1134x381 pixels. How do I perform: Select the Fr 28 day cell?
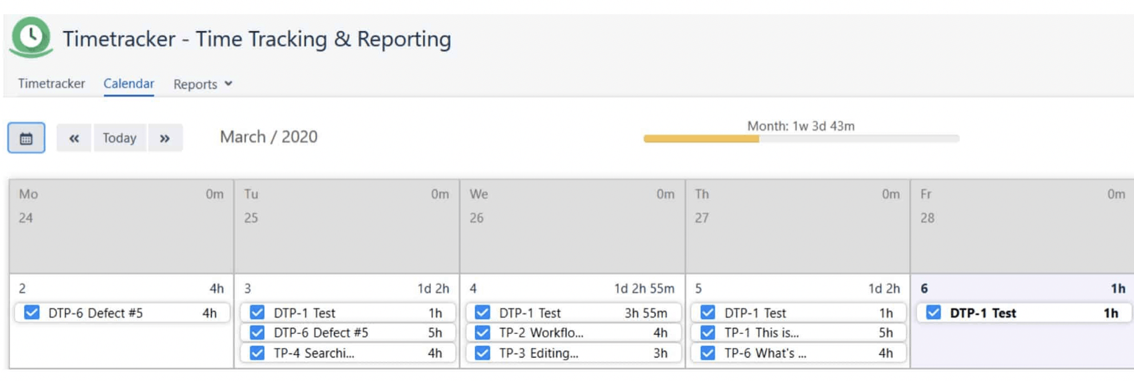[x=1023, y=227]
